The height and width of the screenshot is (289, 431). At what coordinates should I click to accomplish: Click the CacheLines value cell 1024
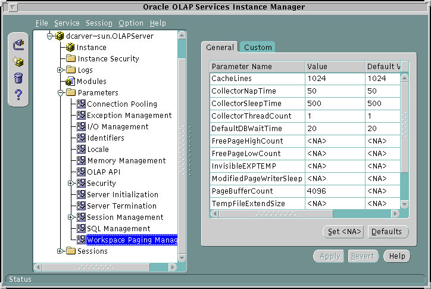click(335, 79)
